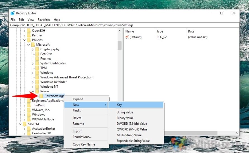
Task: Click the registry path address bar
Action: click(x=124, y=25)
